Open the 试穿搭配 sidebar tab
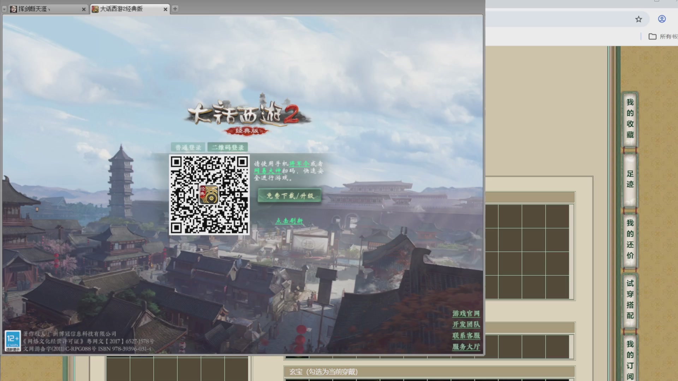The image size is (678, 381). [x=630, y=300]
